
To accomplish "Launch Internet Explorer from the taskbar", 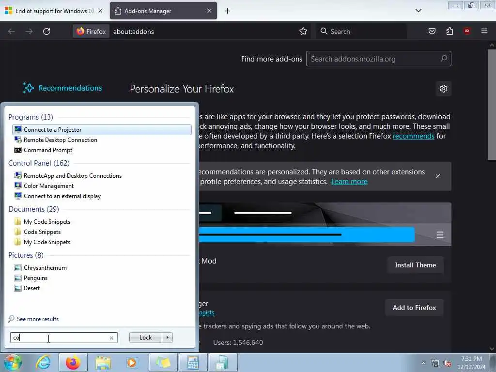I will pyautogui.click(x=43, y=362).
